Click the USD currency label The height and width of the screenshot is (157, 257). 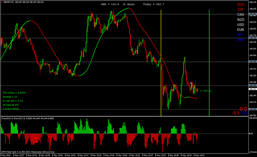pyautogui.click(x=241, y=25)
